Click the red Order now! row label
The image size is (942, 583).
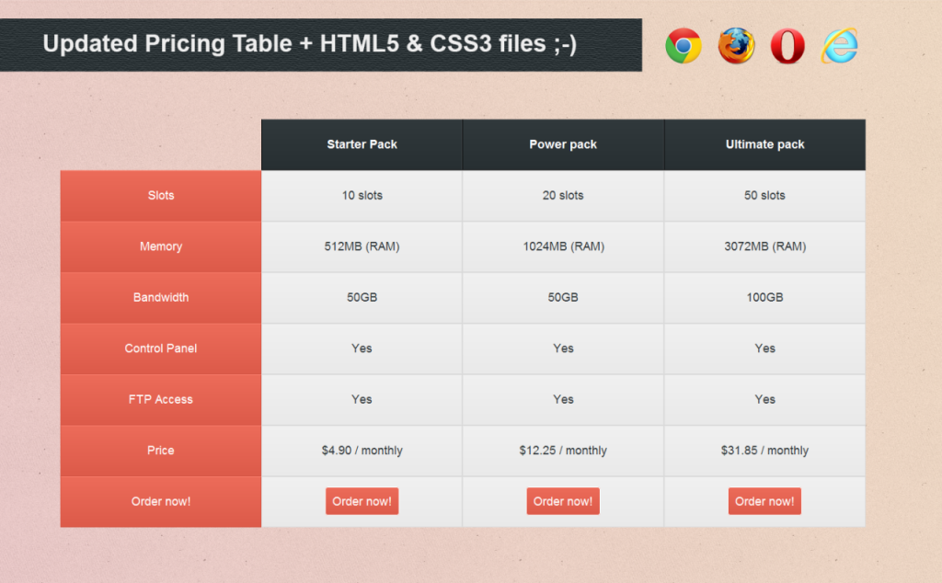coord(161,502)
